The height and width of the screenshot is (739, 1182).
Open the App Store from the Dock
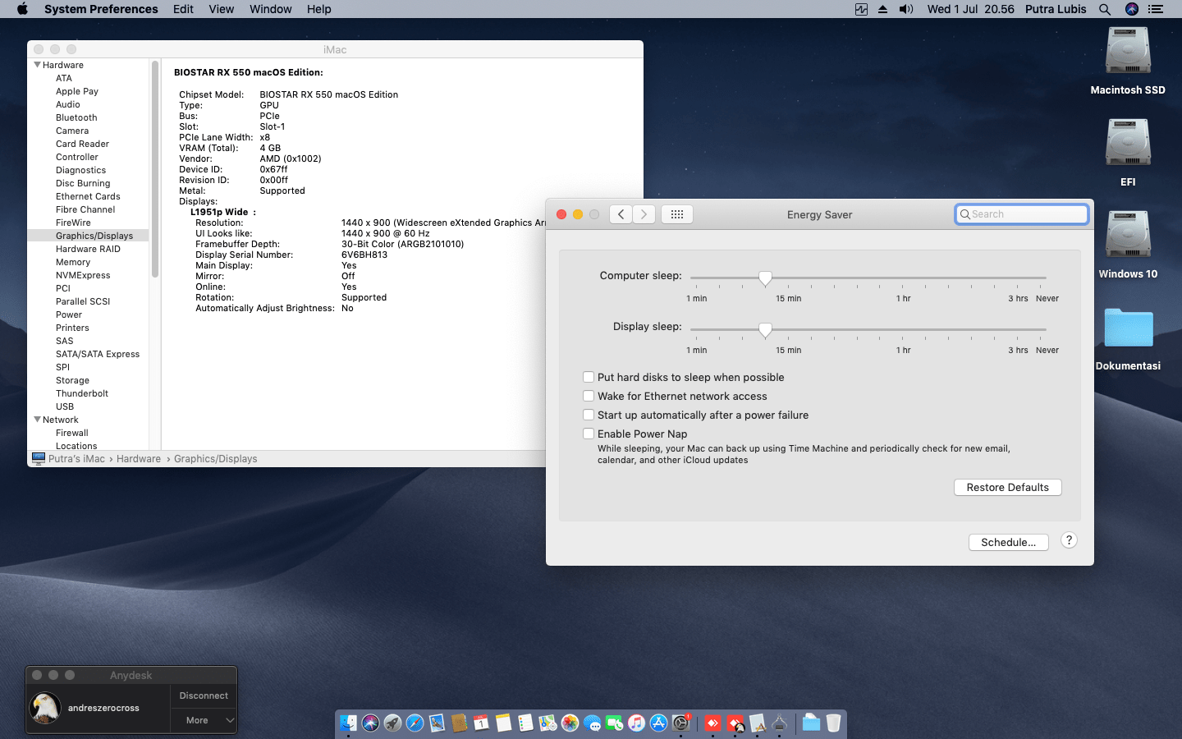tap(657, 723)
